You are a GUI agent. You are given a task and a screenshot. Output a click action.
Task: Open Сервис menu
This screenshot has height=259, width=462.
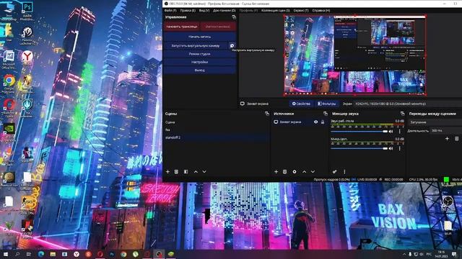[x=301, y=11]
